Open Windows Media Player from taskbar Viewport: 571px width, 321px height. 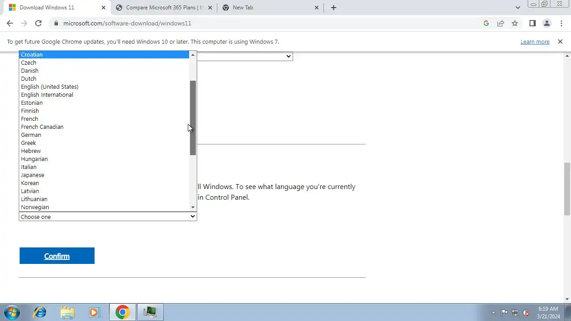point(95,312)
